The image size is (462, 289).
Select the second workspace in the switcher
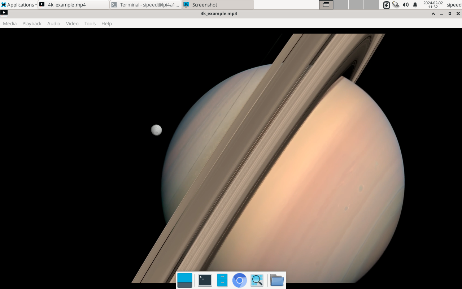coord(341,5)
